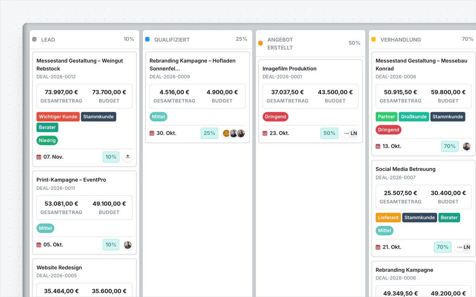This screenshot has height=297, width=476.
Task: Open deal Social Media Betreuung
Action: click(x=405, y=169)
